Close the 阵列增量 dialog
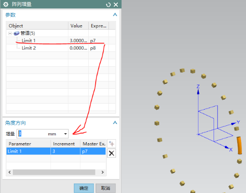 pos(116,4)
